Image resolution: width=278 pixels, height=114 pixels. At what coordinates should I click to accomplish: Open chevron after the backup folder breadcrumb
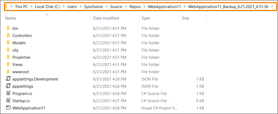tap(272, 7)
